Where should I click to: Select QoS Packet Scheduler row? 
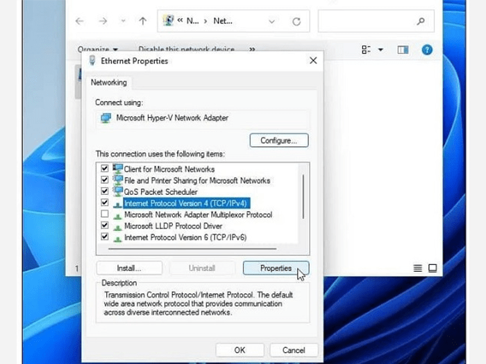[160, 192]
